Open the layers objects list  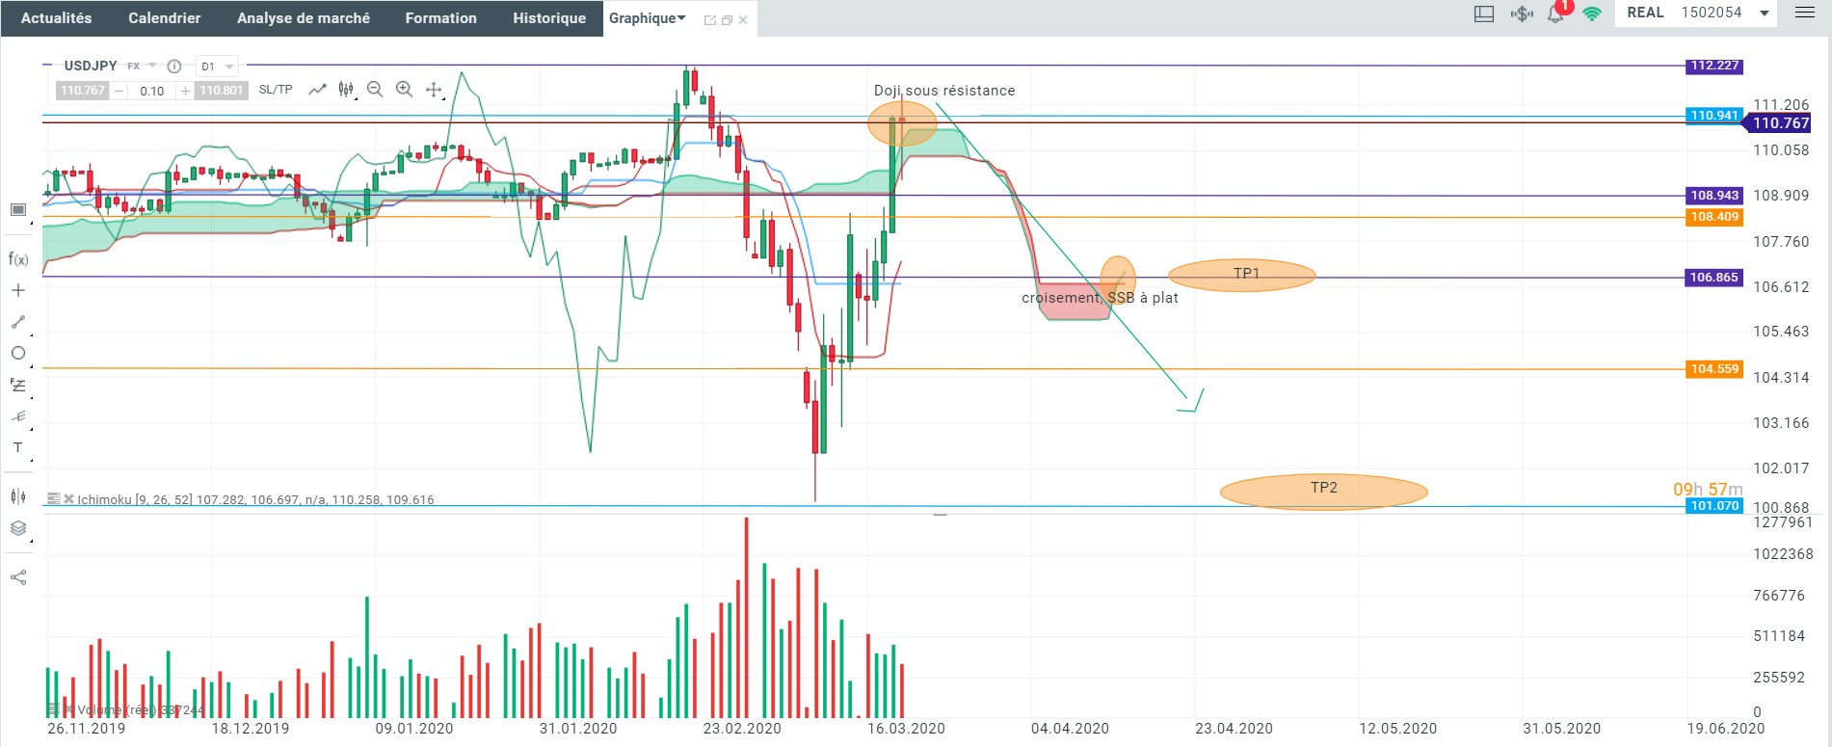click(18, 528)
